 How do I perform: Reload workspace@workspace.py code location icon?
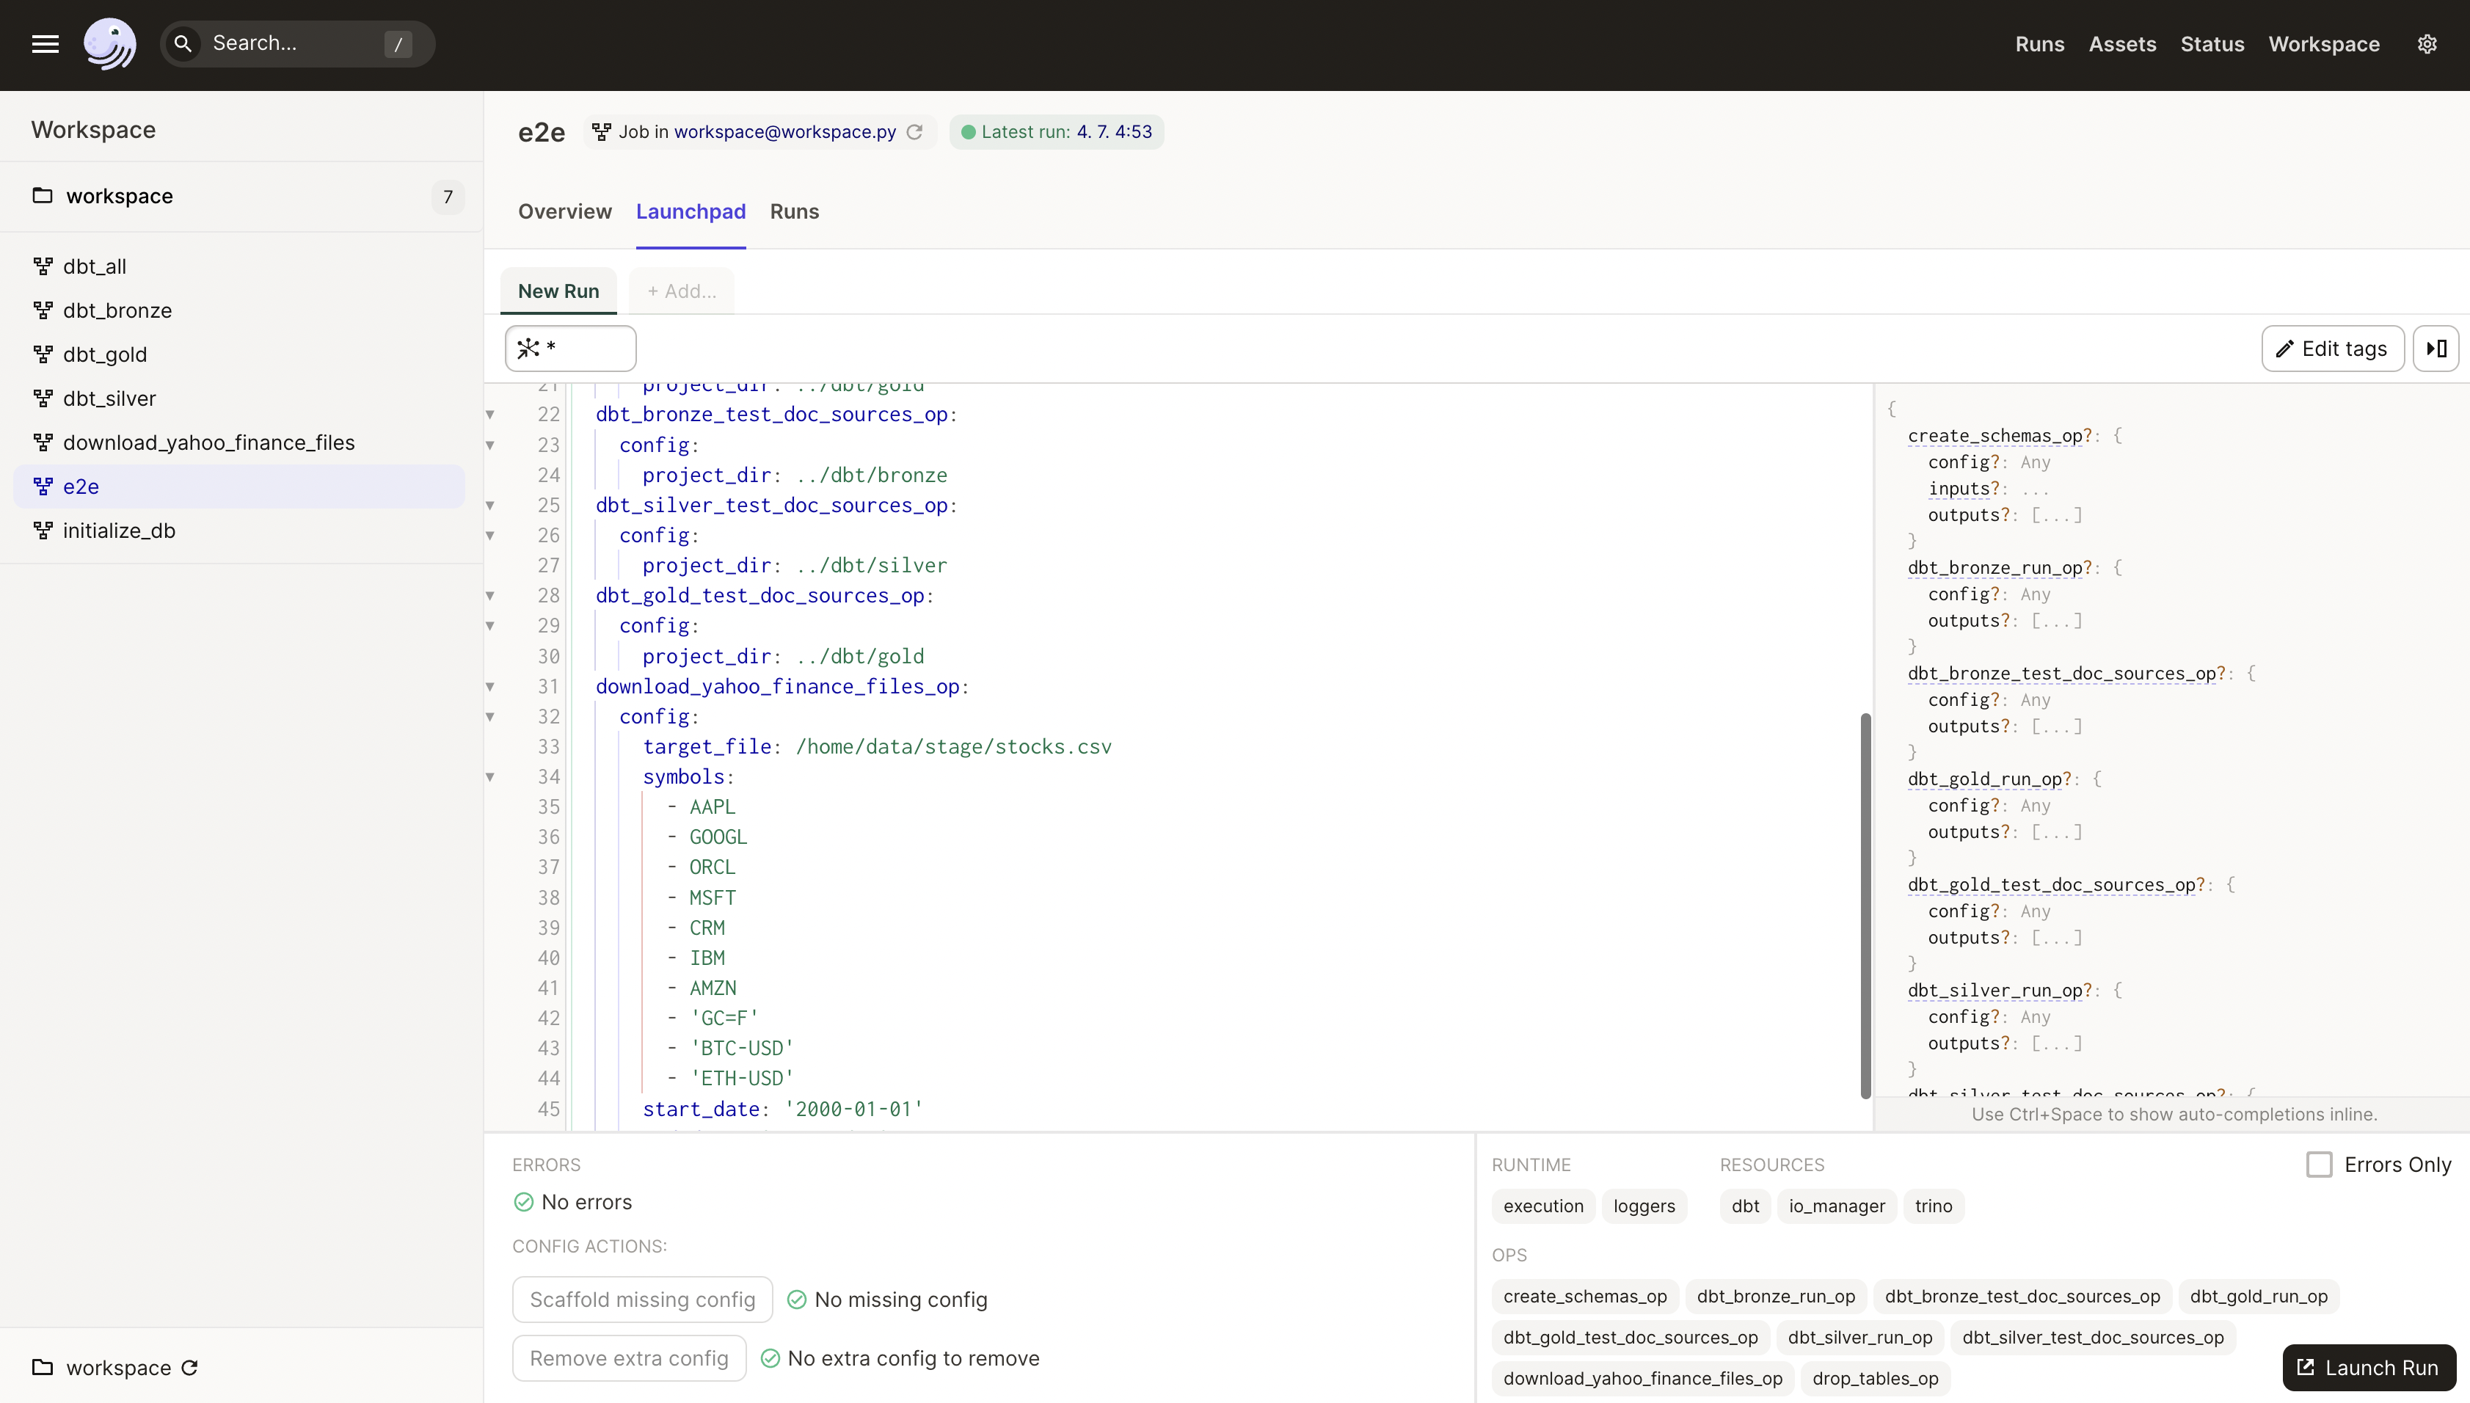tap(914, 132)
